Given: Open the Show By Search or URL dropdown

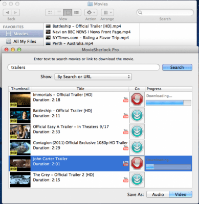Looking at the screenshot, I should pos(93,76).
